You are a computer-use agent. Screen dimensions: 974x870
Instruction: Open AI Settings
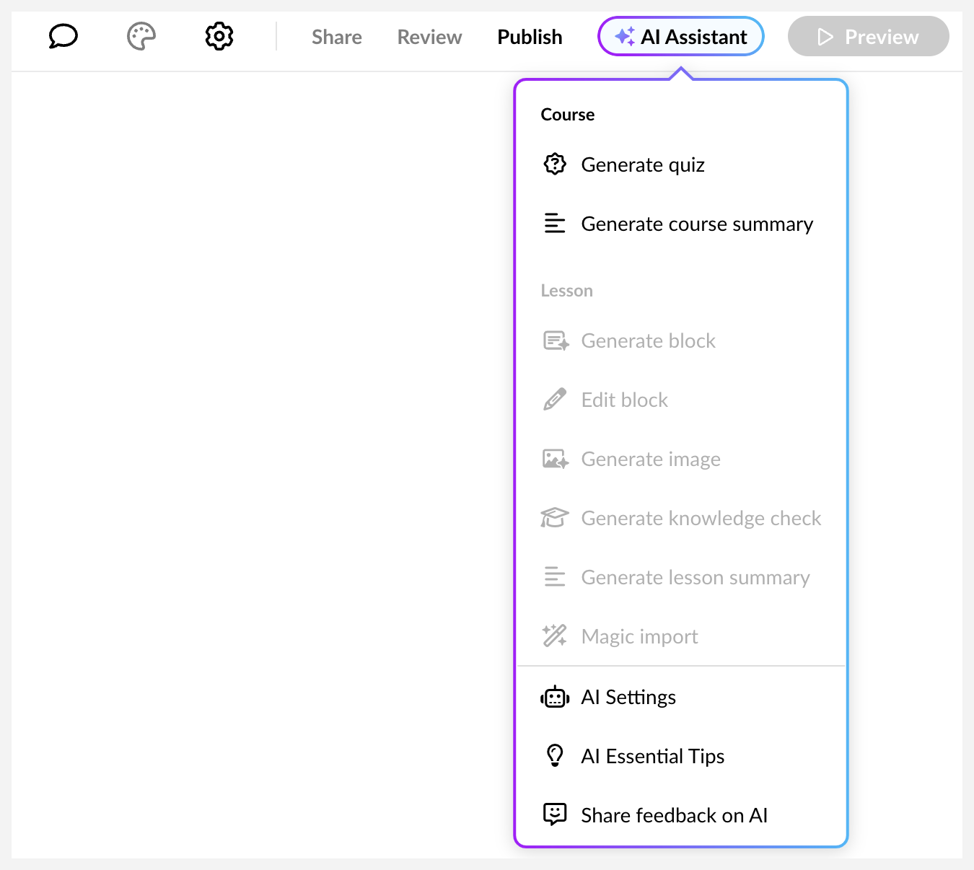point(628,696)
